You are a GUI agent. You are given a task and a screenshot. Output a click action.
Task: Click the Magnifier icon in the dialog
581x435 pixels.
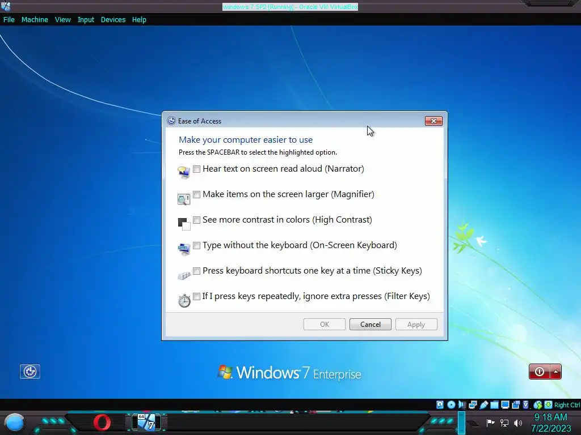(184, 199)
